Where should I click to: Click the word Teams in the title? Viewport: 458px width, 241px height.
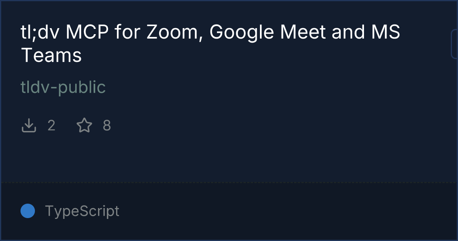click(51, 55)
